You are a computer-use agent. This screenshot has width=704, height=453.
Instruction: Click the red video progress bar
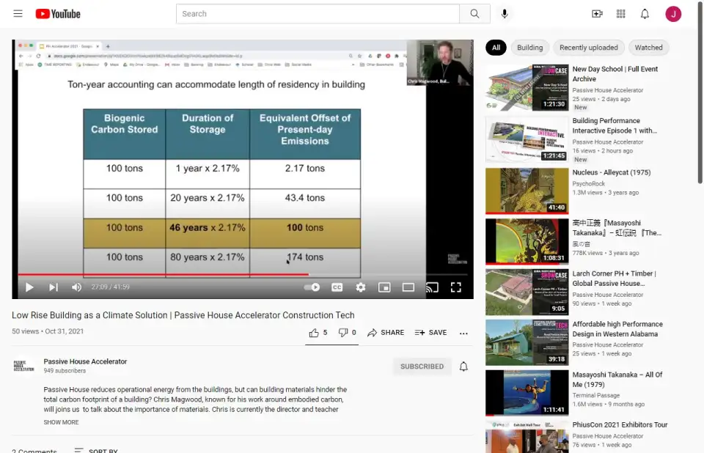click(161, 274)
